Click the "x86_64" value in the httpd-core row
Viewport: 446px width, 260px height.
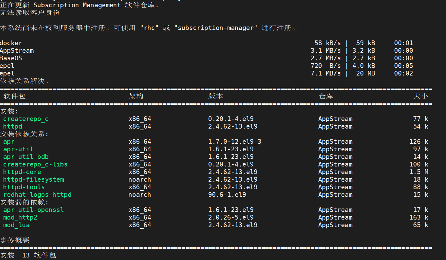coord(140,172)
